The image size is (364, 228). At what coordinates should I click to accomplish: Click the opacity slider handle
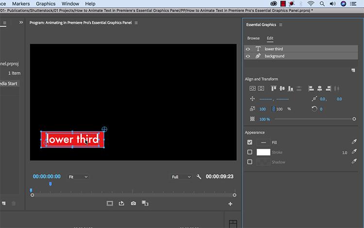tap(354, 119)
